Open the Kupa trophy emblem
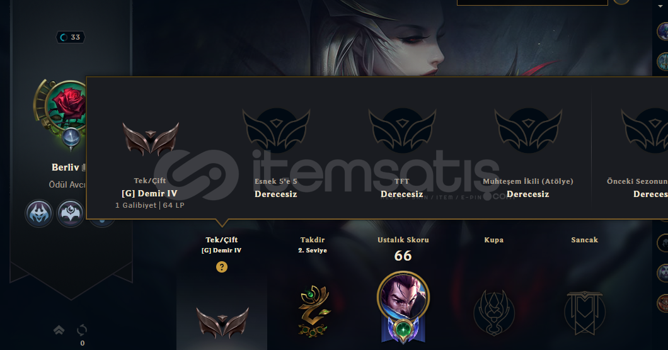The width and height of the screenshot is (668, 350). [494, 313]
